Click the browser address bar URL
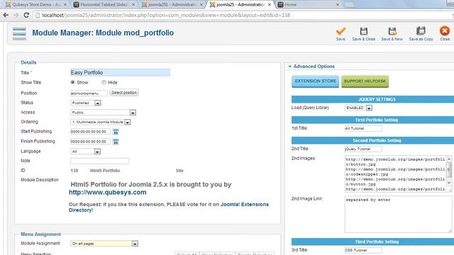Screen dimensions: 454x255 [166, 15]
